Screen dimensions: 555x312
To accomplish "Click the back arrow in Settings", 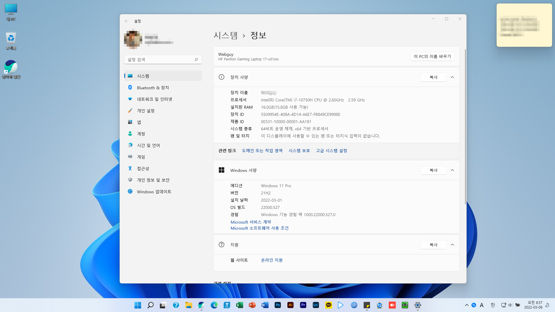I will [x=127, y=21].
